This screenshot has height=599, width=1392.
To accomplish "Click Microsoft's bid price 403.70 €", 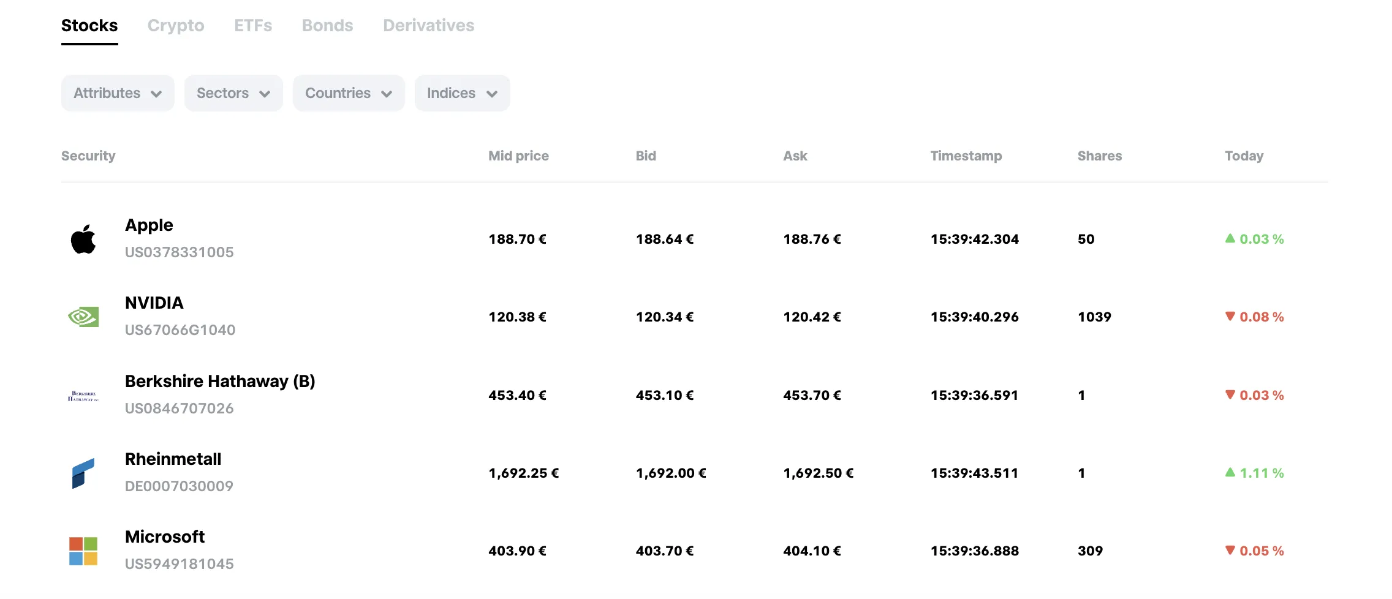I will point(665,551).
